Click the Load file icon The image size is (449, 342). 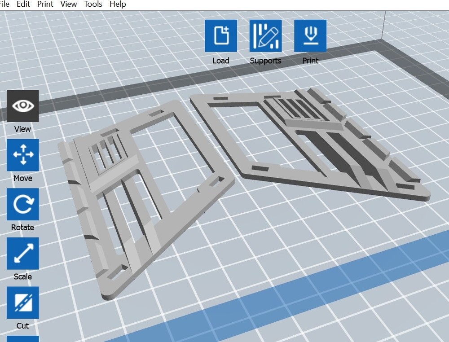tap(221, 36)
